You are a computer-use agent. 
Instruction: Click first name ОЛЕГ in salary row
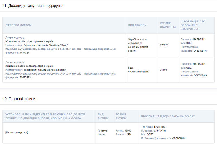coord(189,43)
